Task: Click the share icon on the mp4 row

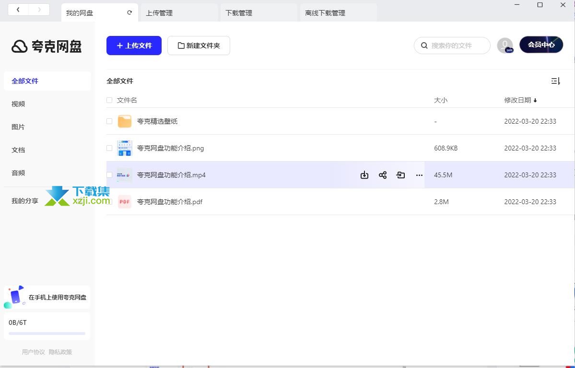Action: pos(383,175)
